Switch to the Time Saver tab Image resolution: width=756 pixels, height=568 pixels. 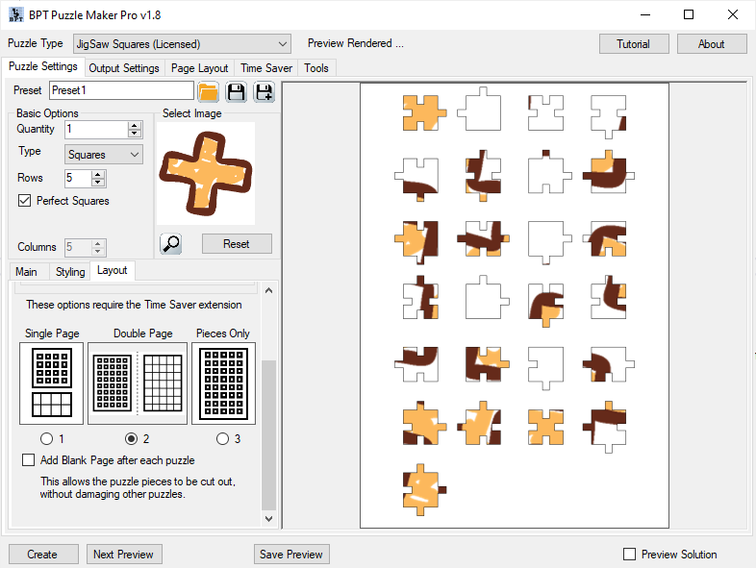pos(266,68)
